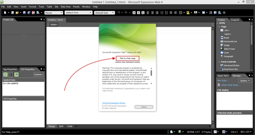The height and width of the screenshot is (135, 255).
Task: Click the Open file folder icon
Action: coord(17,13)
